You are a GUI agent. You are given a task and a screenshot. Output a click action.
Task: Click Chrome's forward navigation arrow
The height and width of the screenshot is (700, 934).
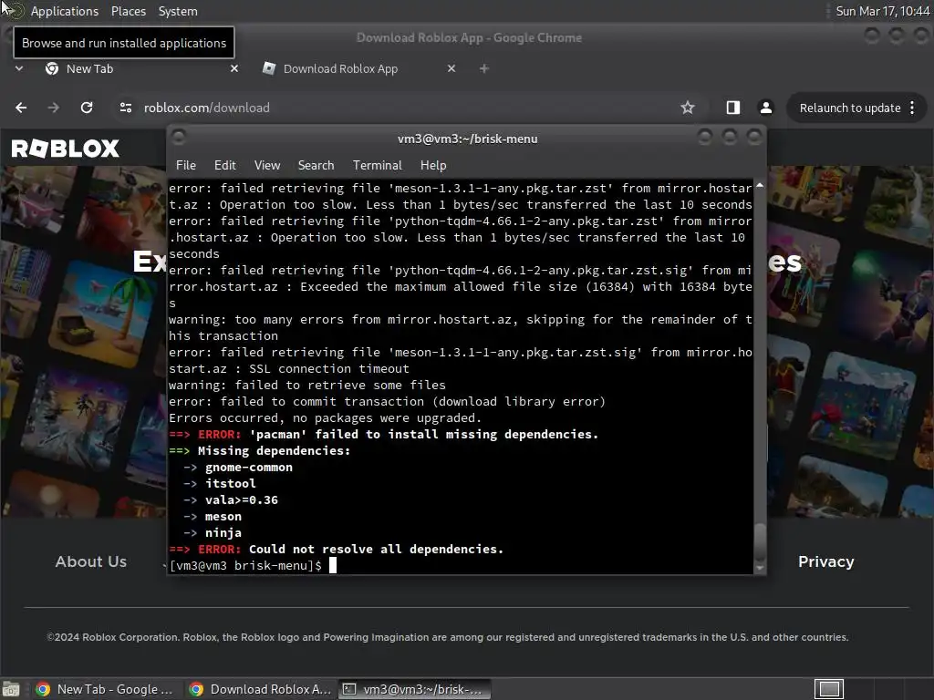pyautogui.click(x=54, y=108)
